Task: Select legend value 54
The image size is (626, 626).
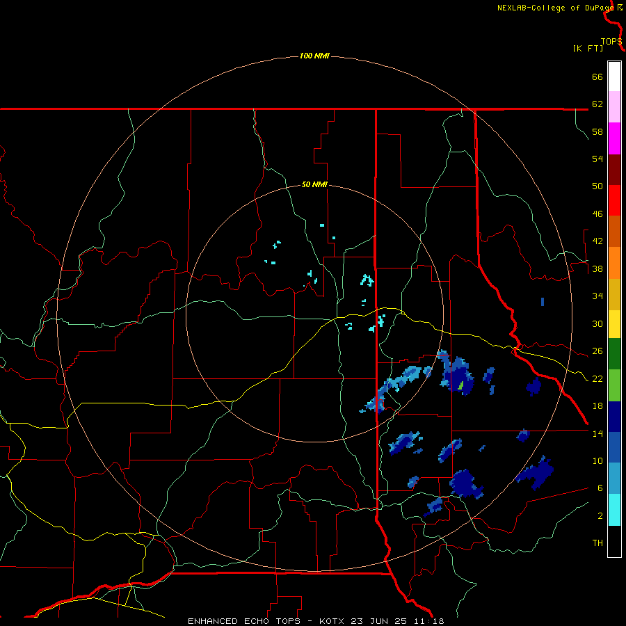Action: (597, 159)
